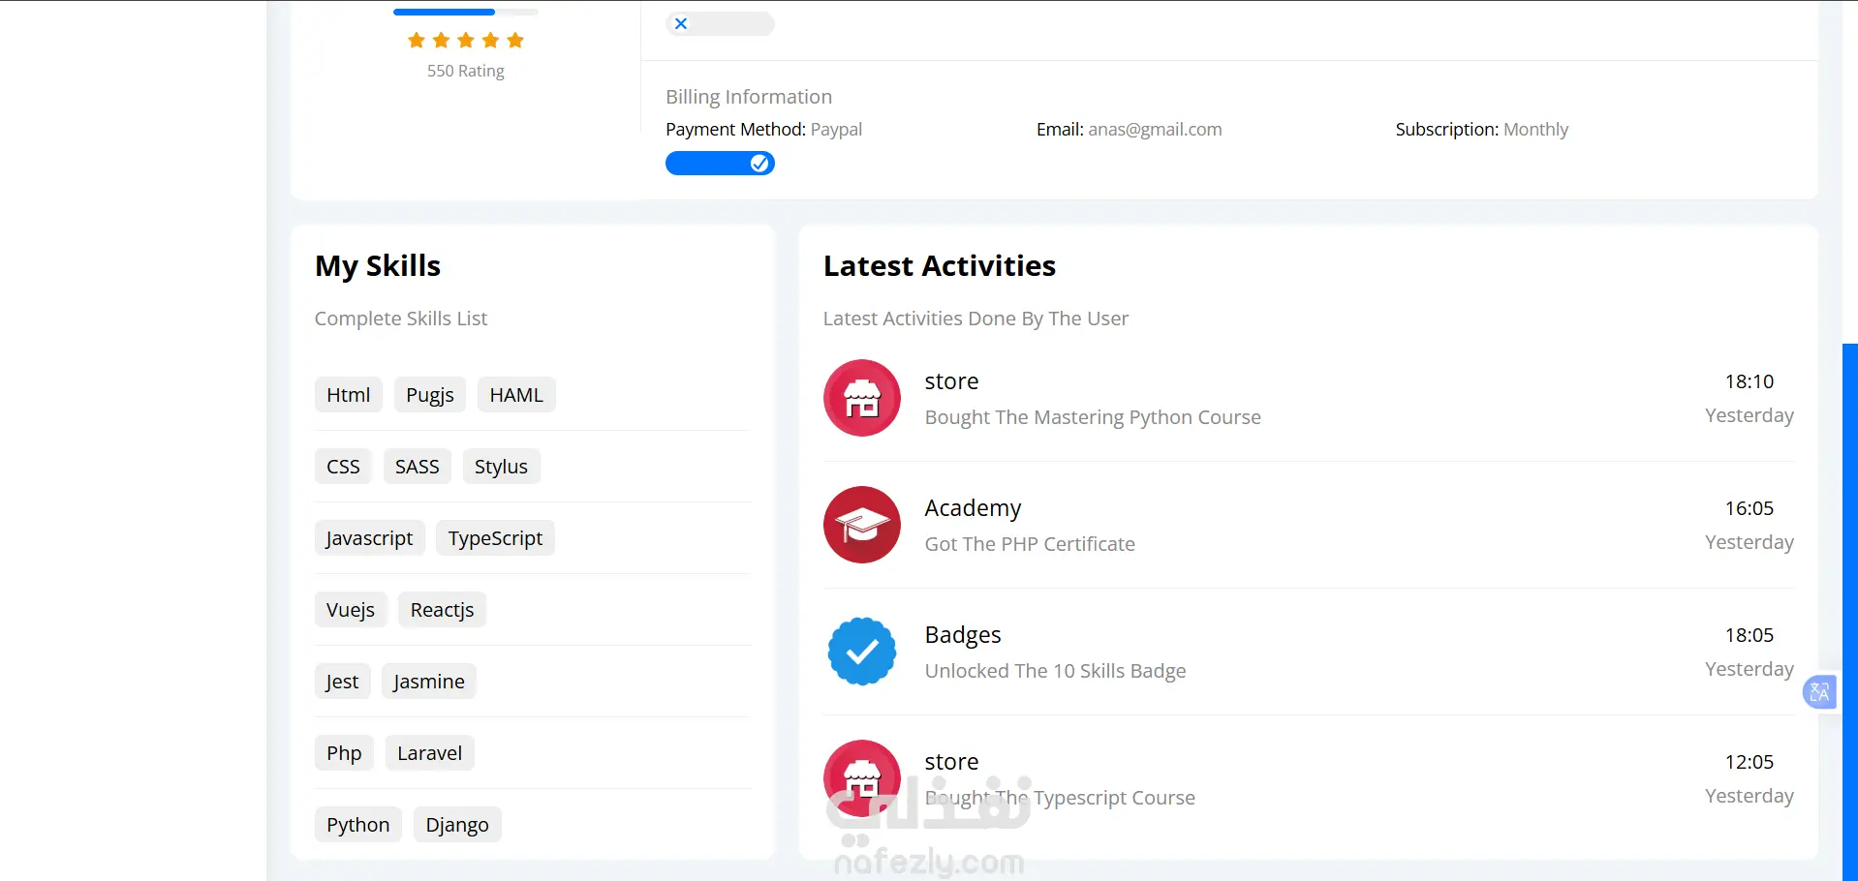Select the SASS skill tag

[418, 467]
